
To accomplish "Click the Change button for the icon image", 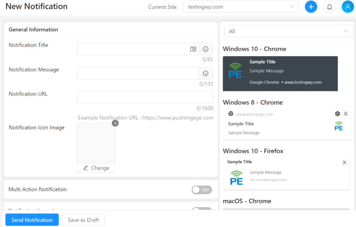I will tap(96, 168).
